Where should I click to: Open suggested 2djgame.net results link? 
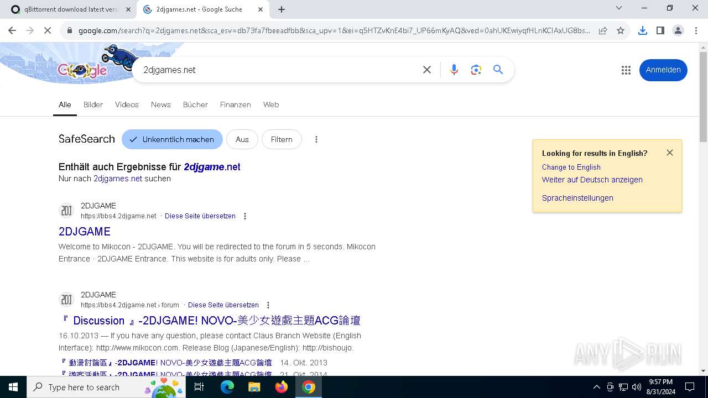[x=212, y=167]
